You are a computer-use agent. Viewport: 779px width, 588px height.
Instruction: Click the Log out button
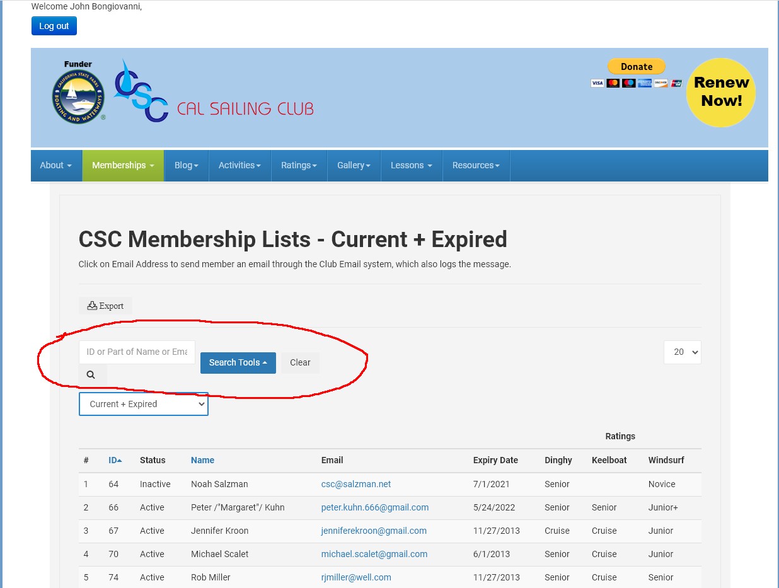(54, 26)
